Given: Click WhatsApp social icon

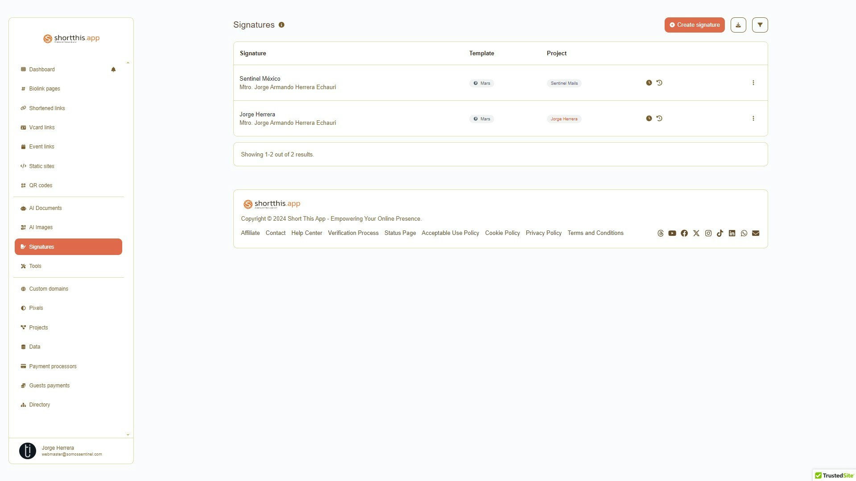Looking at the screenshot, I should click(744, 234).
